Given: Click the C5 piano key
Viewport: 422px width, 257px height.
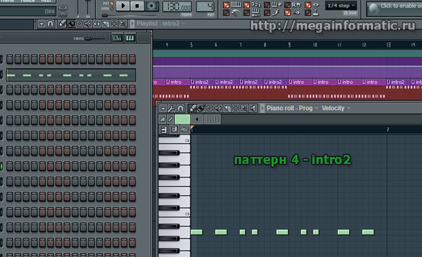Looking at the screenshot, I should 174,213.
